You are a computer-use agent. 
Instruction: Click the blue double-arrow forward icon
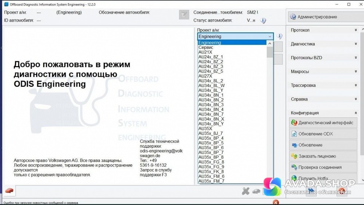(311, 191)
